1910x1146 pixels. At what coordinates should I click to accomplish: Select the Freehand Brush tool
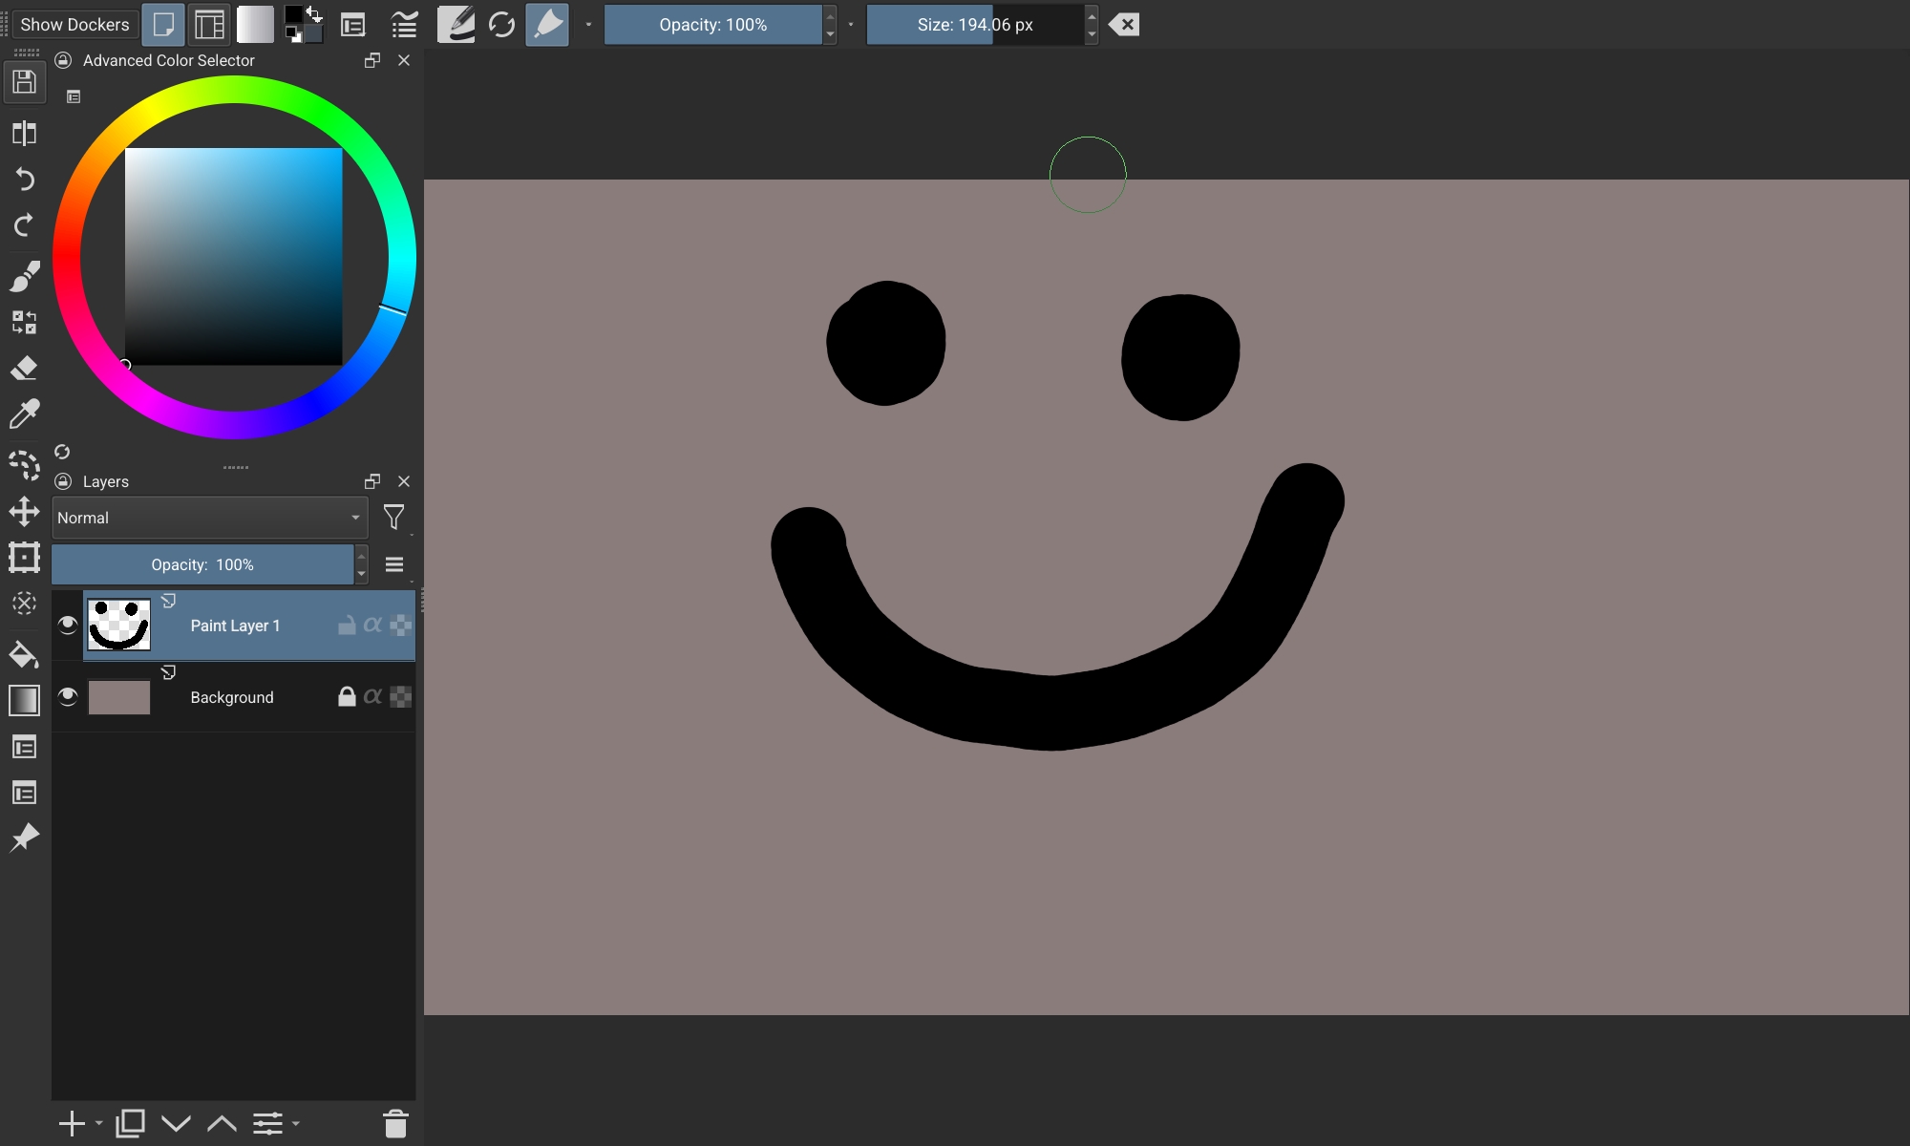(25, 276)
